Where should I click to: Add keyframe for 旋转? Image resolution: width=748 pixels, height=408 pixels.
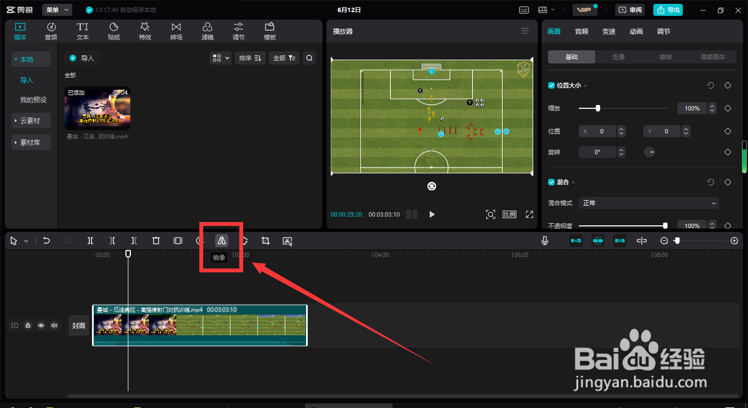728,152
